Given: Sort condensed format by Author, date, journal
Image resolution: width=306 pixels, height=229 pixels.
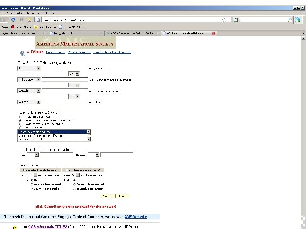Looking at the screenshot, I should tap(74, 184).
